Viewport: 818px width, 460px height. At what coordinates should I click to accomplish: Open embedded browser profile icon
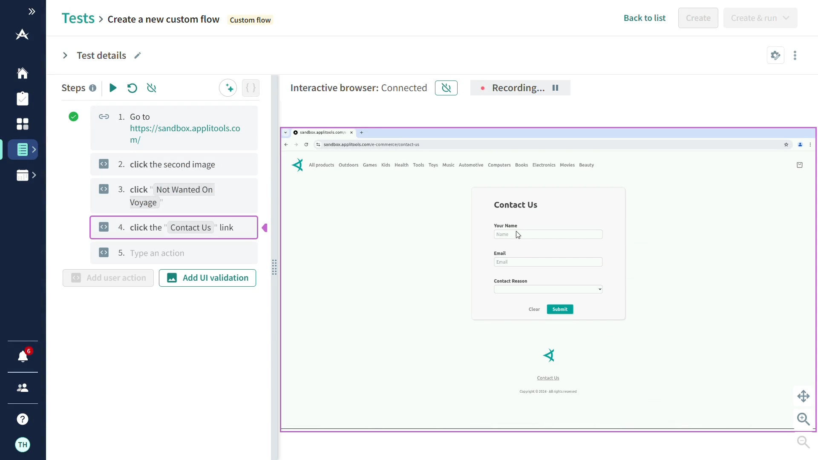click(800, 144)
